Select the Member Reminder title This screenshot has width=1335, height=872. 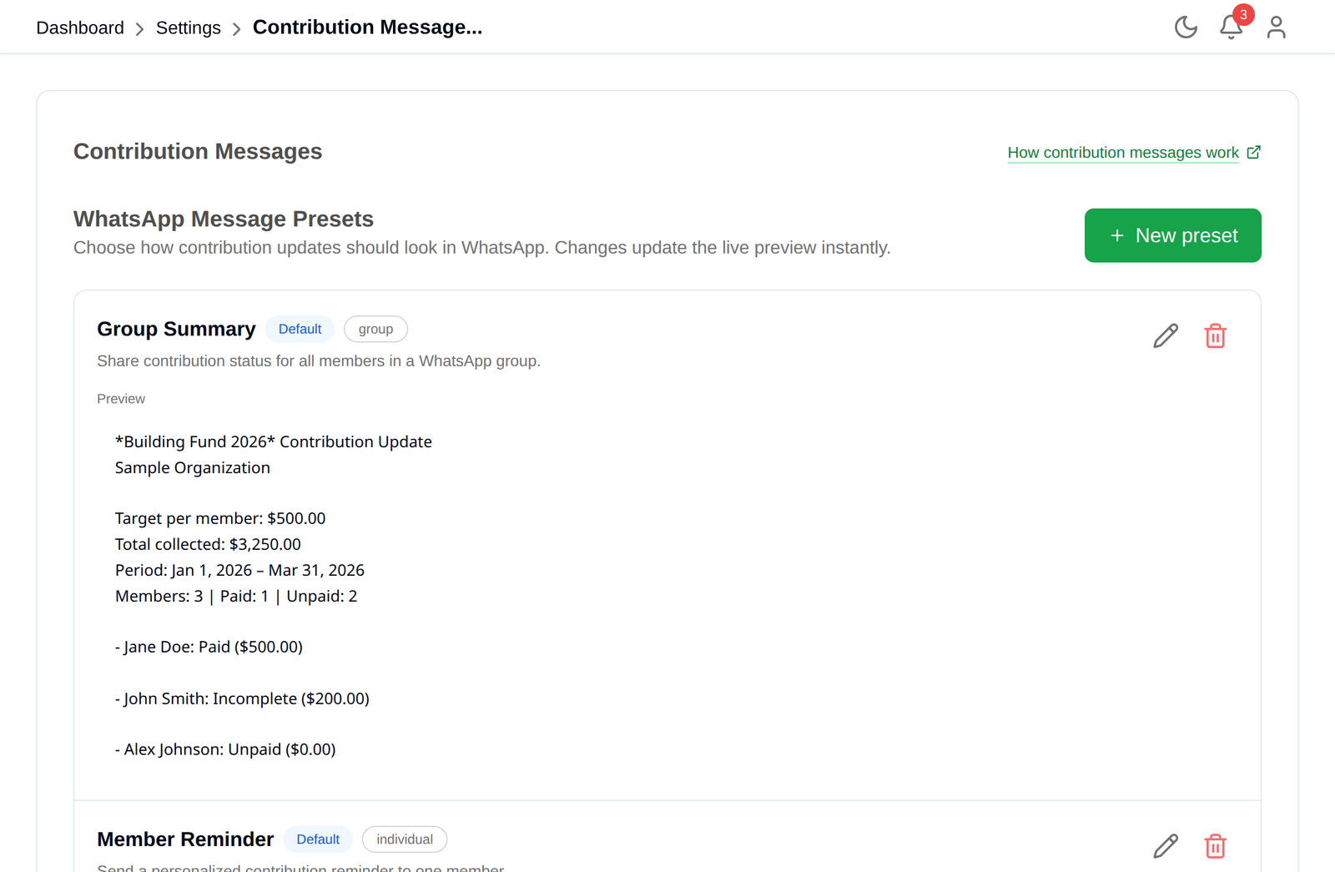[x=185, y=839]
